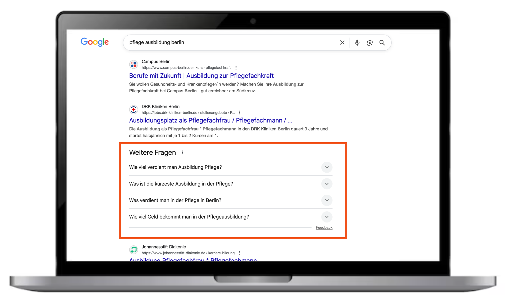Open more options for the Campus Berlin result
Image resolution: width=505 pixels, height=304 pixels.
(236, 68)
